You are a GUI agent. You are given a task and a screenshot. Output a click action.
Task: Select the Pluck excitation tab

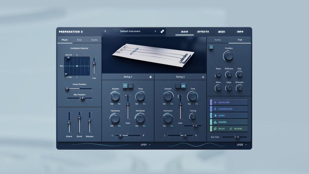tap(65, 40)
